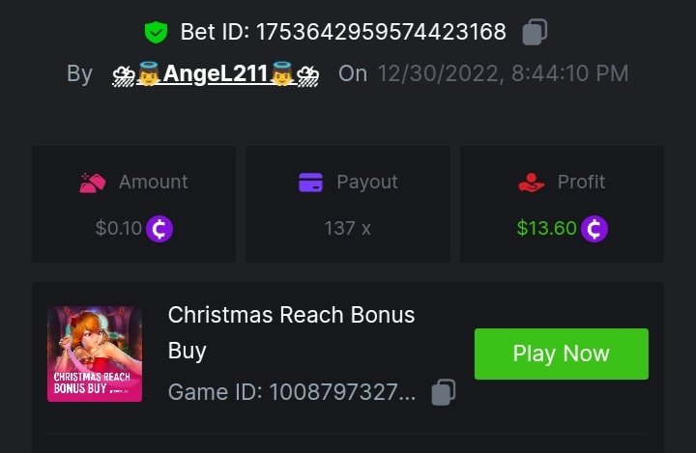Click the red Profit icon
This screenshot has width=696, height=453.
[532, 182]
